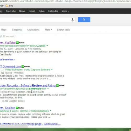Open News in the black bar
Screen dimensions: 131x131
22,11
